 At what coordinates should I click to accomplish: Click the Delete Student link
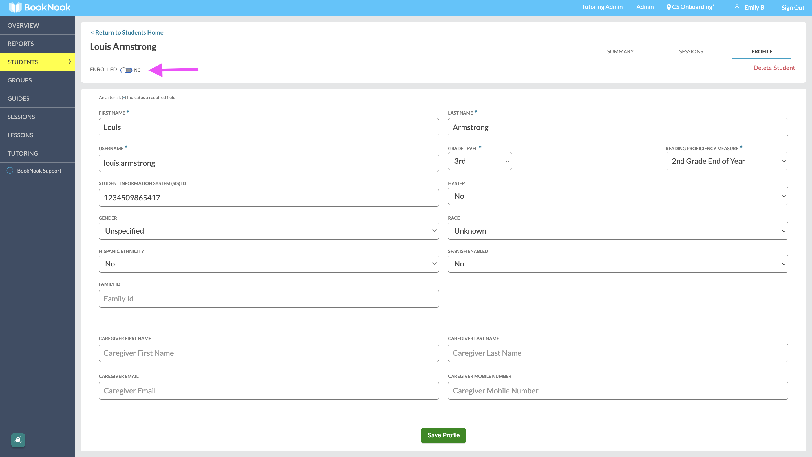point(774,68)
